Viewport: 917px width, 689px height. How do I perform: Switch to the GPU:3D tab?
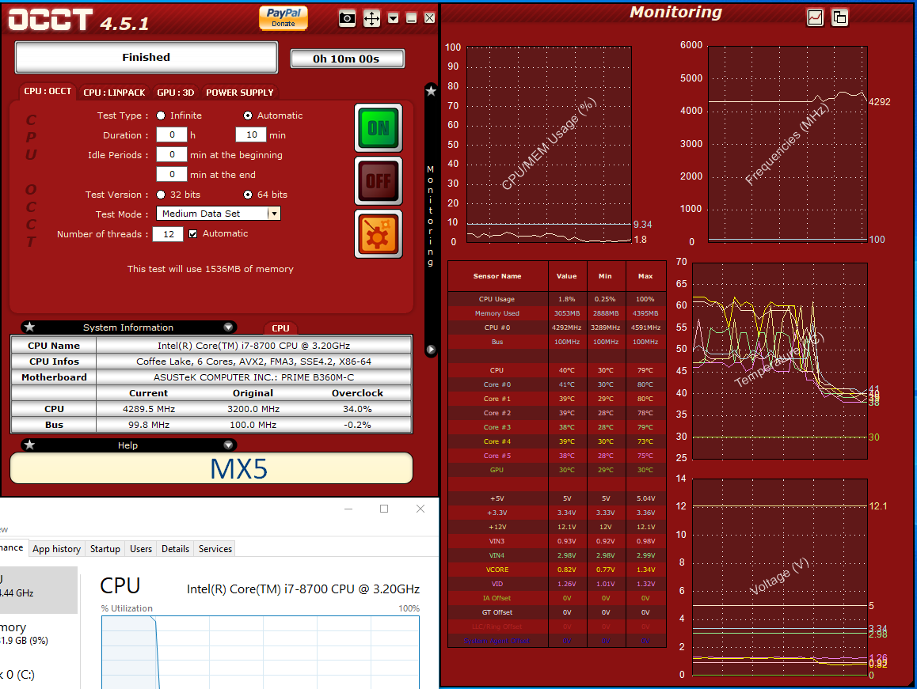176,93
